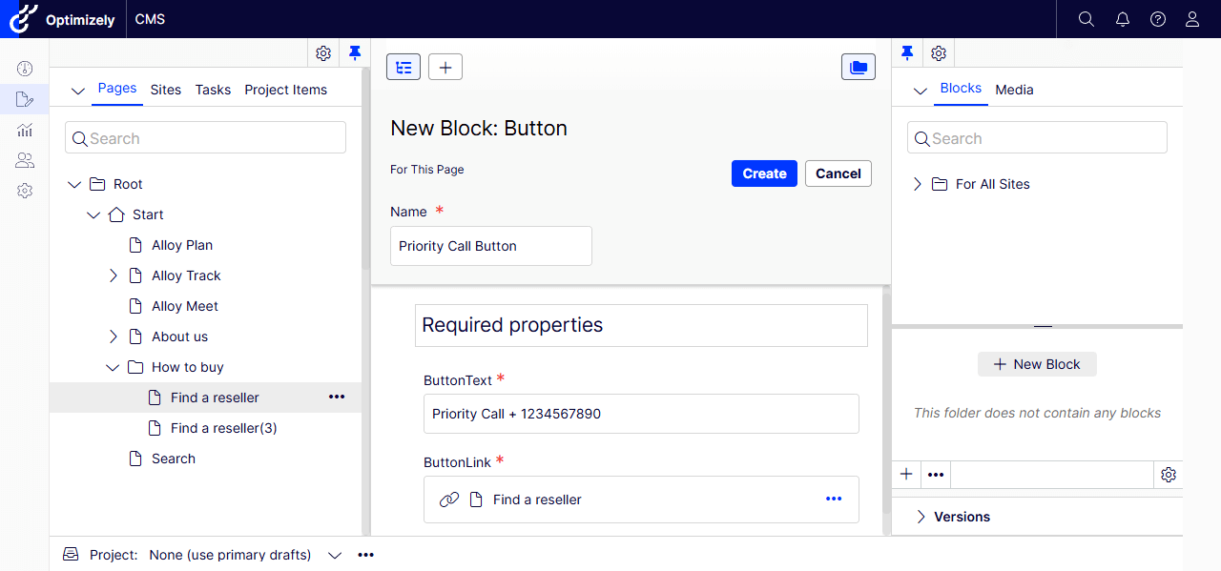Open the Reports icon in left sidebar
The image size is (1221, 571).
(x=25, y=130)
